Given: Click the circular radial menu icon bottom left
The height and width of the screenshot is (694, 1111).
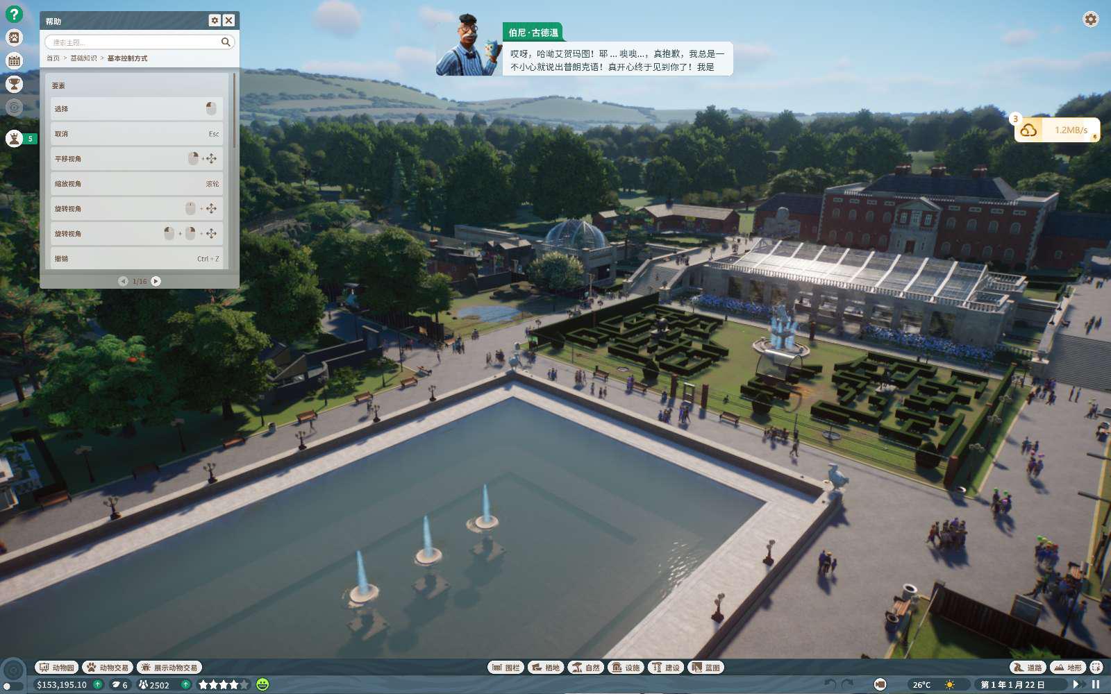Looking at the screenshot, I should [x=13, y=670].
